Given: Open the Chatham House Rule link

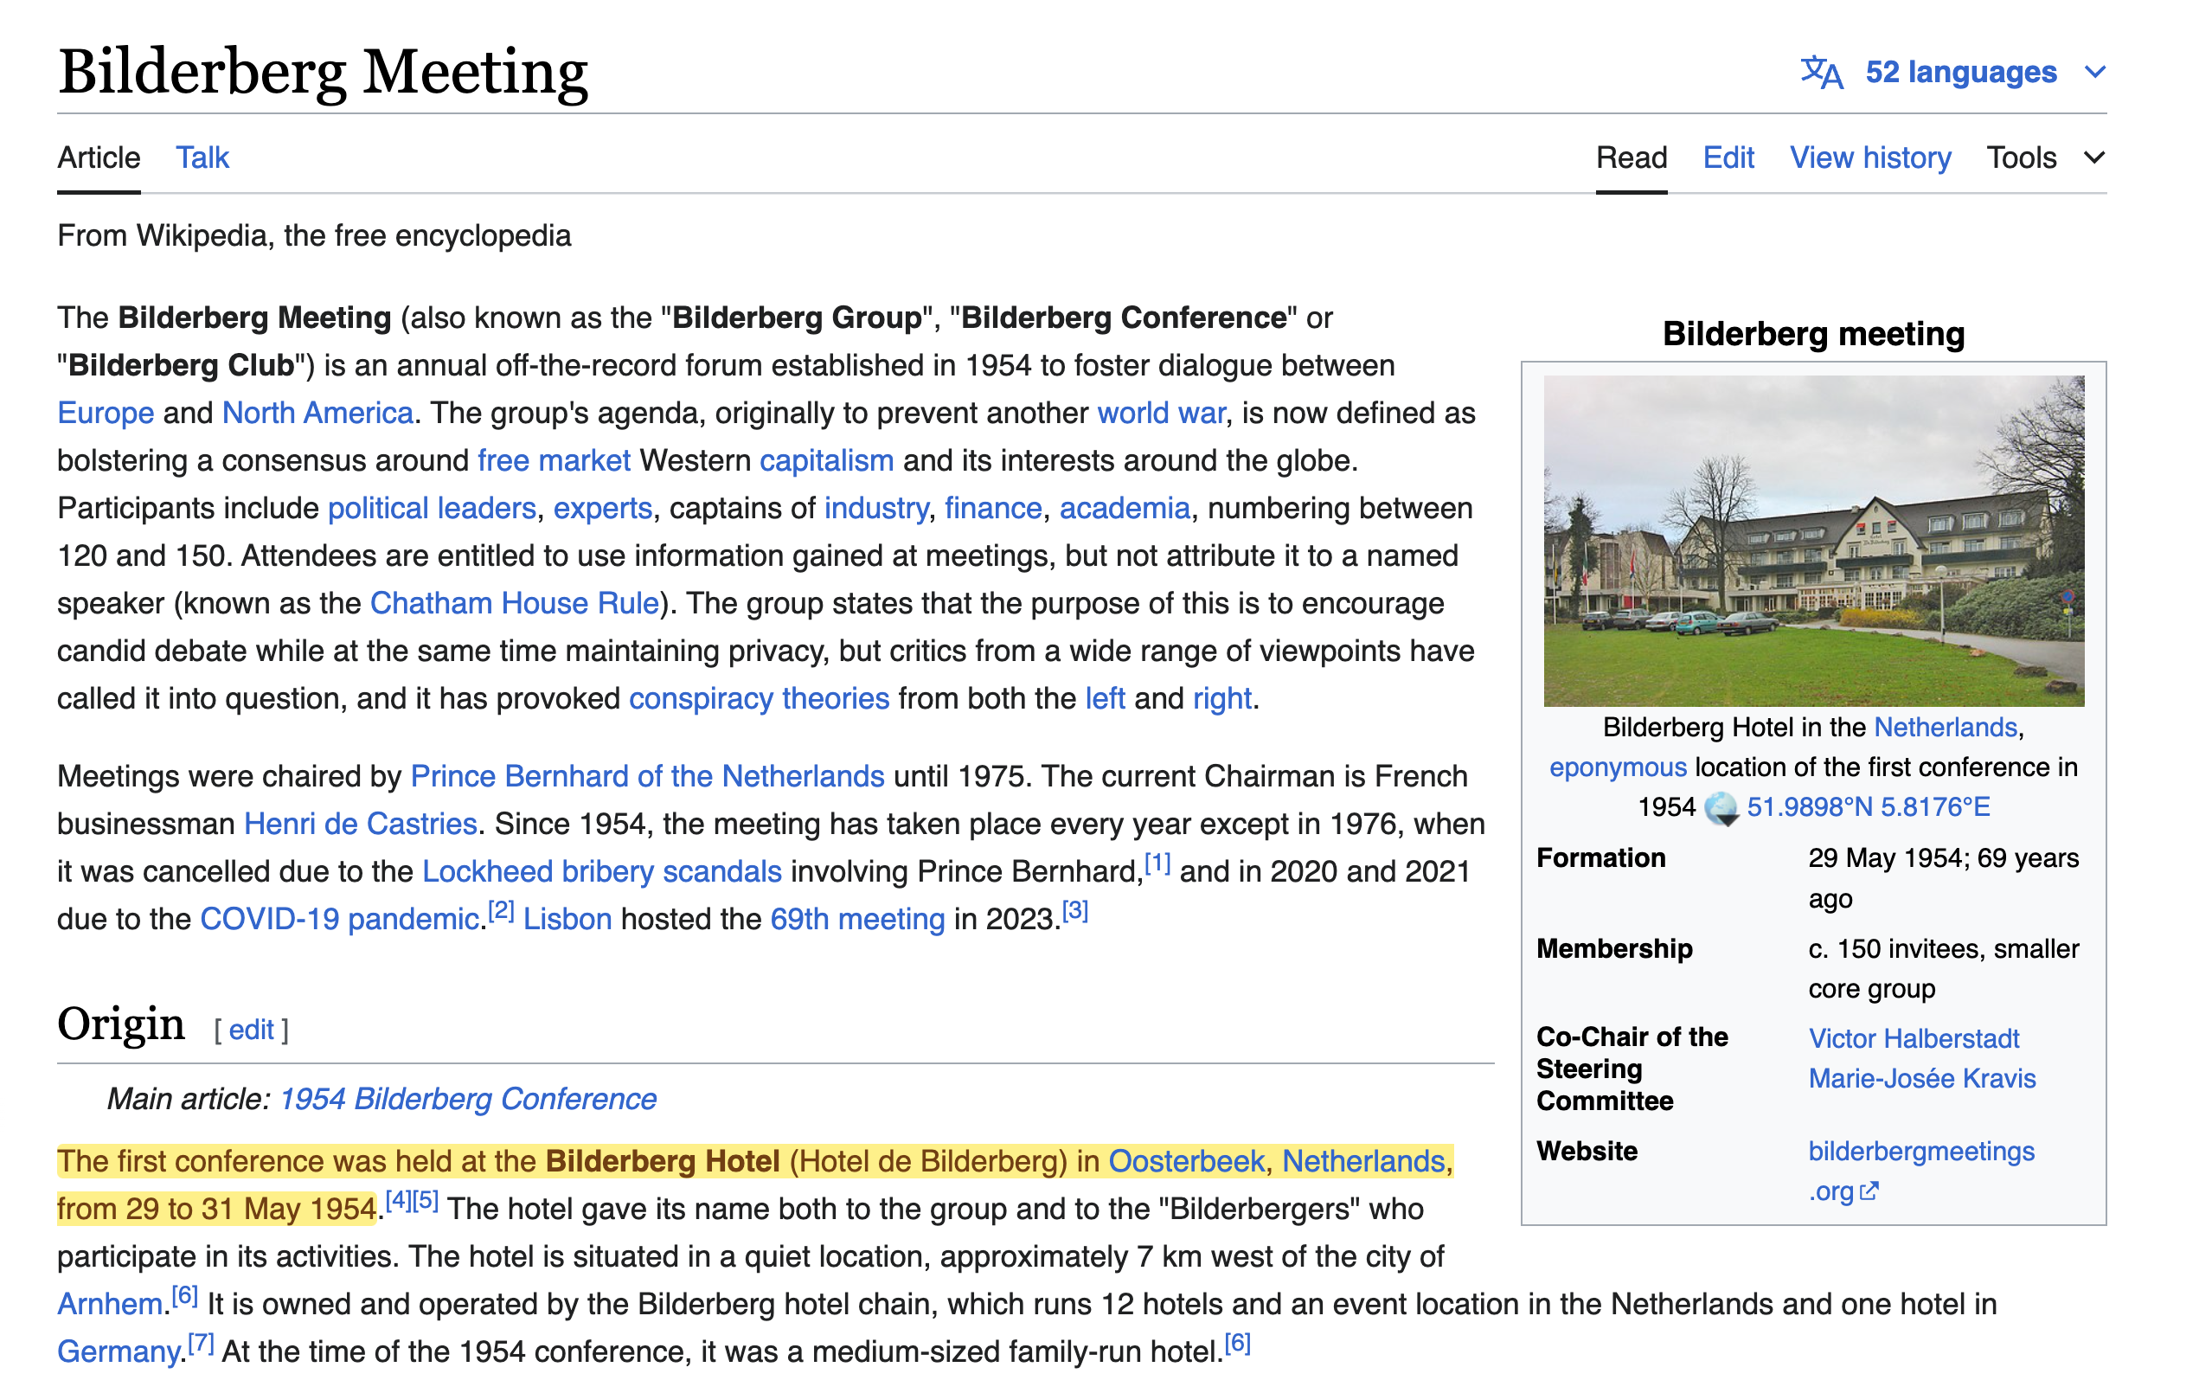Looking at the screenshot, I should (x=514, y=604).
